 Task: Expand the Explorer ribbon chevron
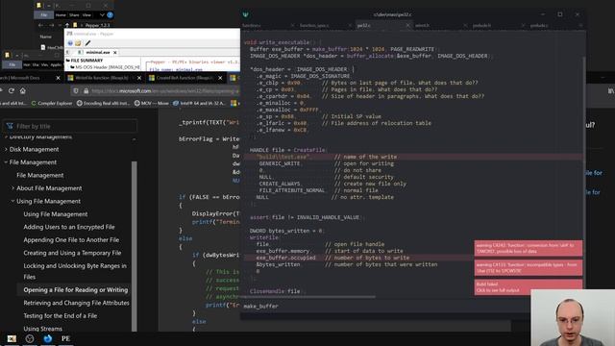pos(102,15)
